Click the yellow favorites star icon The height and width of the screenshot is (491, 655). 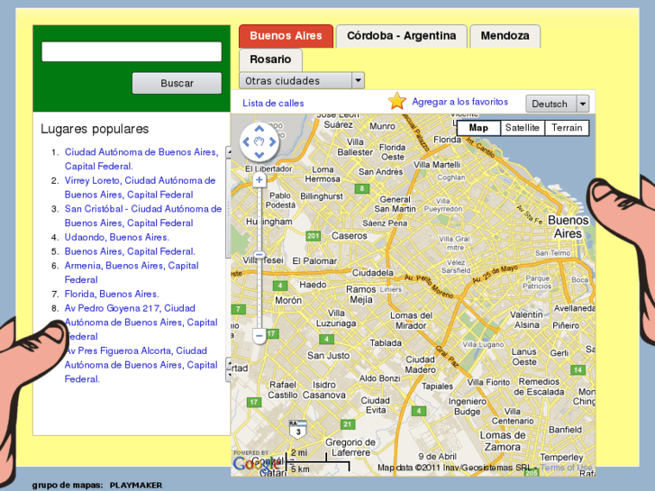point(396,101)
